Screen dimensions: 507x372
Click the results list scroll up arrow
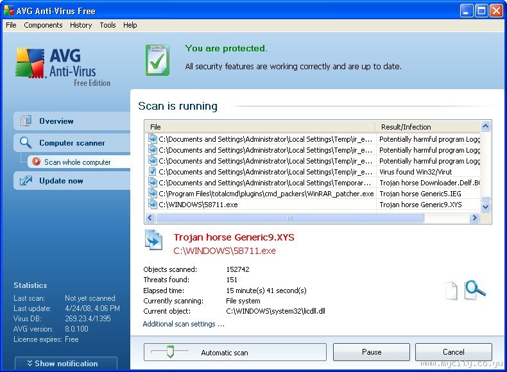pyautogui.click(x=485, y=126)
